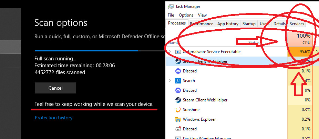Click the full scan progress bar
The height and width of the screenshot is (139, 319).
100,51
